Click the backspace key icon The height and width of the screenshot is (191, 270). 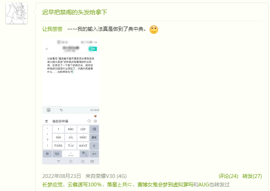pos(94,129)
